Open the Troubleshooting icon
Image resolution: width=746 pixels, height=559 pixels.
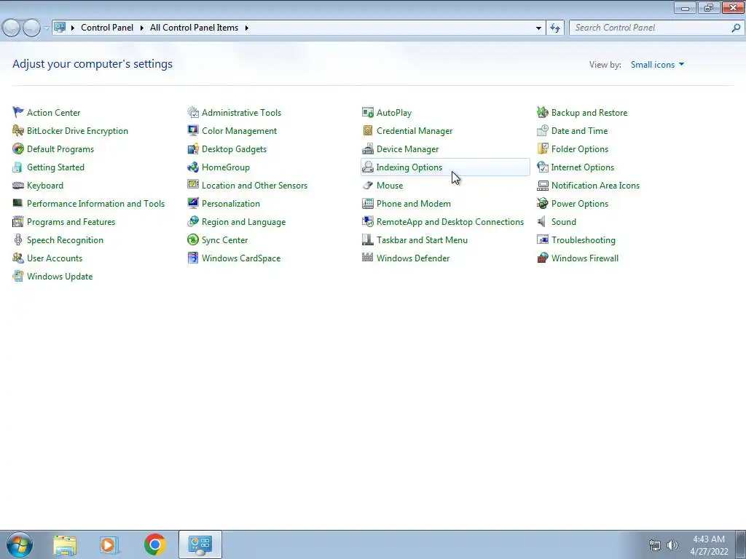tap(542, 239)
